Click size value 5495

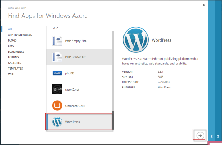160,77
